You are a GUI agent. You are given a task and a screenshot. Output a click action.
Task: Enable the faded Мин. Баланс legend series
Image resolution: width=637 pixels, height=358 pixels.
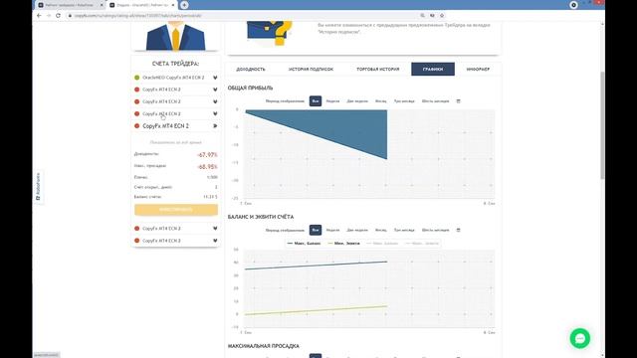click(x=382, y=244)
